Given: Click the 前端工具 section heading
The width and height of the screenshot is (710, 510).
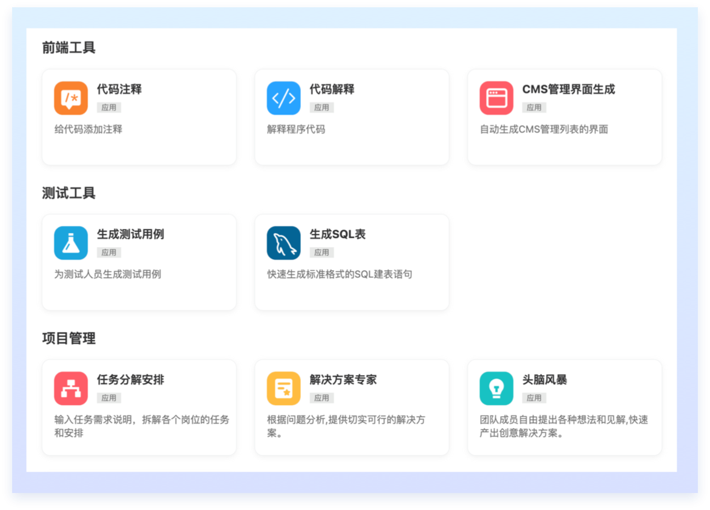Looking at the screenshot, I should pos(69,48).
